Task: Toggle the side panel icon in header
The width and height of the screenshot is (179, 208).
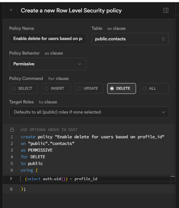Action: coord(166,10)
